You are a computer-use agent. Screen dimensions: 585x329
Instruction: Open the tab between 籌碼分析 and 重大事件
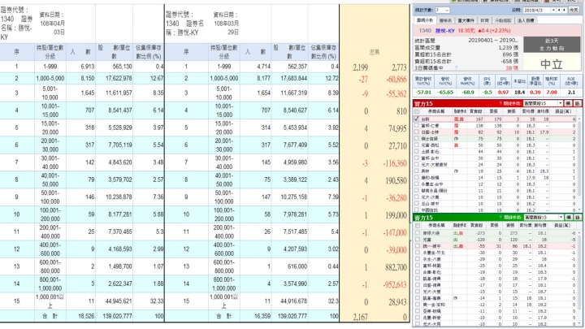445,20
